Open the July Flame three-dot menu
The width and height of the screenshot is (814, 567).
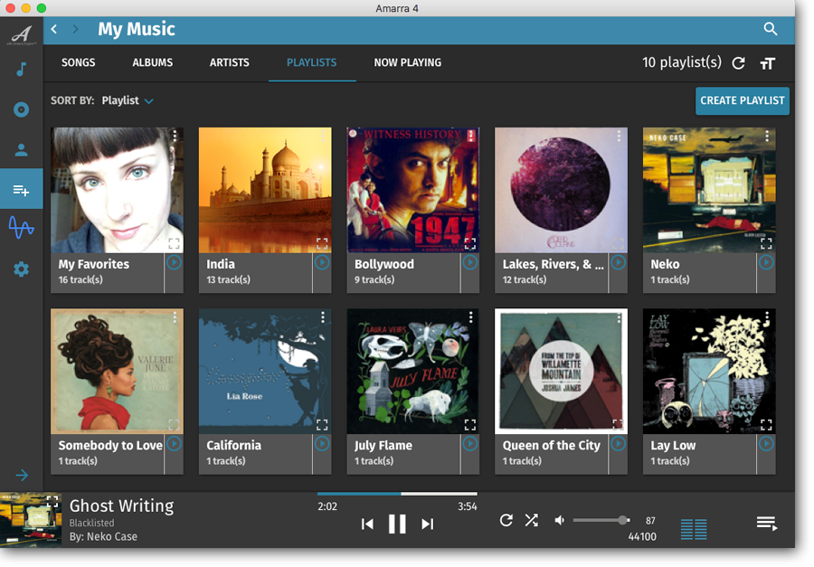click(471, 317)
